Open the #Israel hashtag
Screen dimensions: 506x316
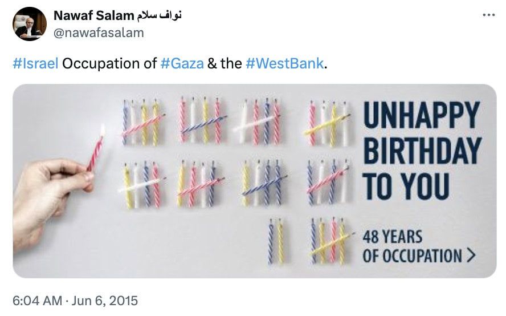click(x=35, y=63)
